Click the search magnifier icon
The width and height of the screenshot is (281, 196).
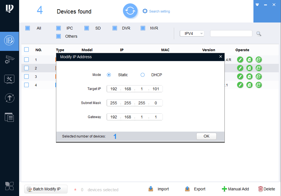click(x=259, y=34)
